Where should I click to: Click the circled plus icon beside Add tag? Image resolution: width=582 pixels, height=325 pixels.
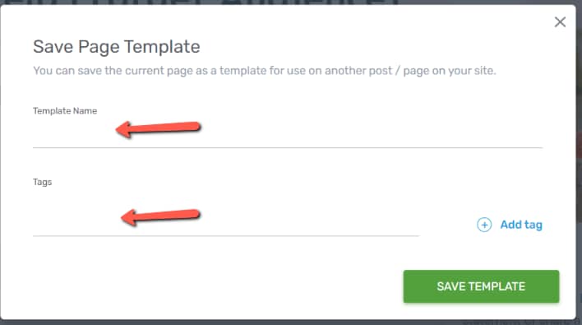pyautogui.click(x=484, y=225)
